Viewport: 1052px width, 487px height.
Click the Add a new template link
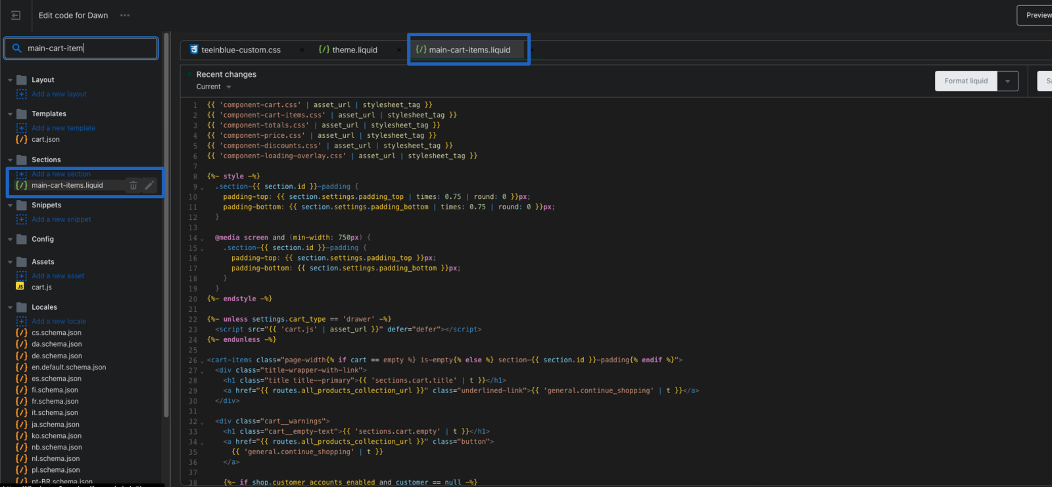tap(64, 128)
